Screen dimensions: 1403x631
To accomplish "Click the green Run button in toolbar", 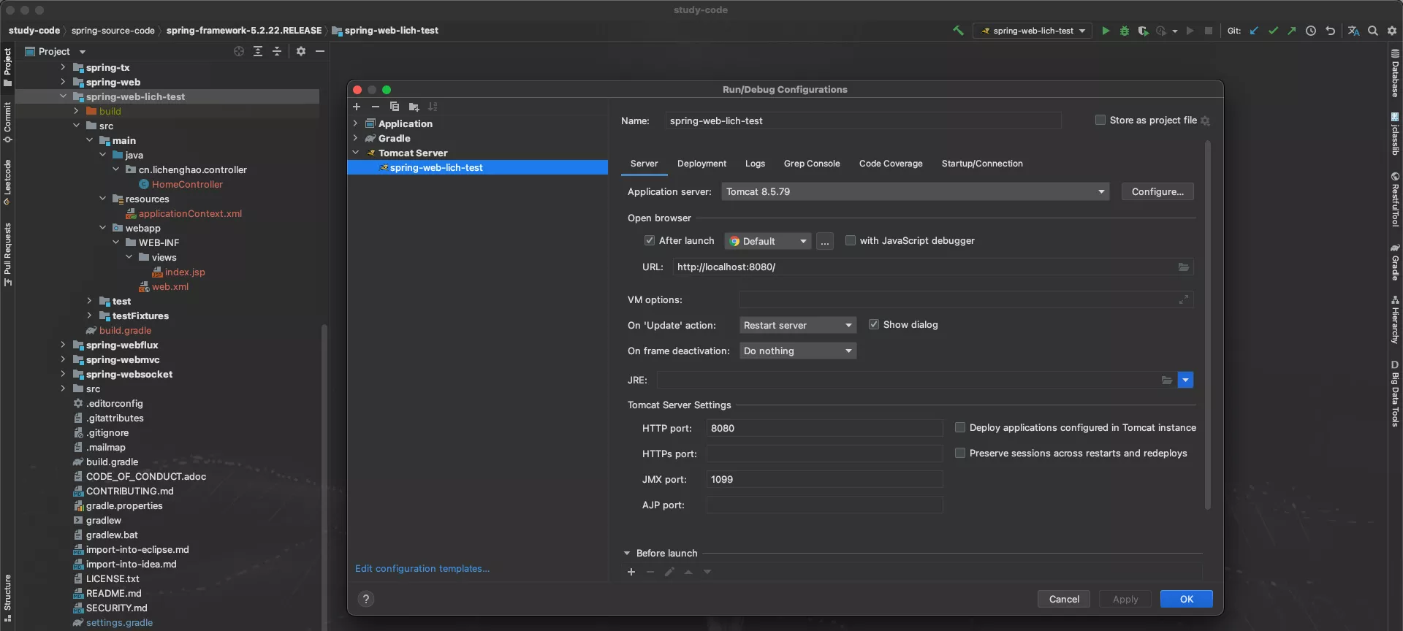I will coord(1106,31).
